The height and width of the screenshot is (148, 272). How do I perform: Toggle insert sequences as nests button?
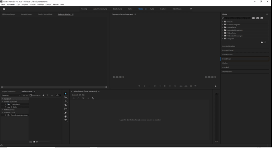coord(74,98)
